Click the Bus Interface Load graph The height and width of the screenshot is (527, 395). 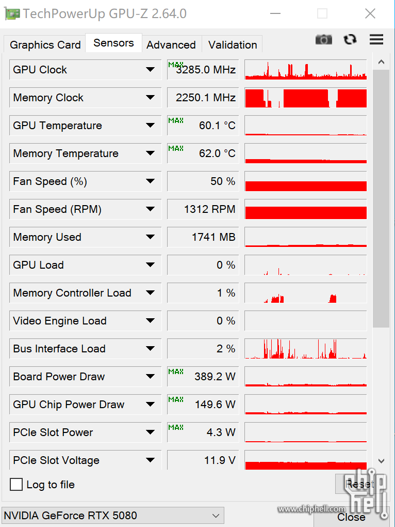pyautogui.click(x=306, y=349)
